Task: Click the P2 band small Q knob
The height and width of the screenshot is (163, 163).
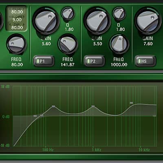Action: pyautogui.click(x=119, y=13)
